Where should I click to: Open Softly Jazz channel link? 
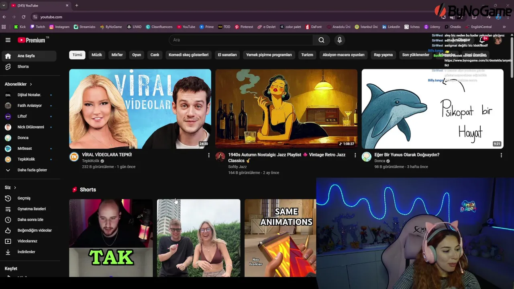237,167
